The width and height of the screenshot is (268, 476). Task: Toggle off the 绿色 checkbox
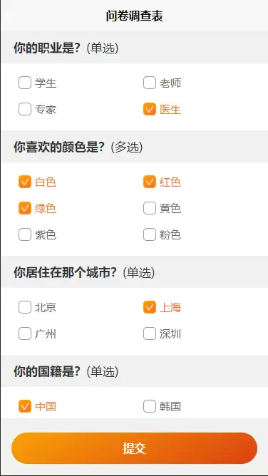click(25, 208)
